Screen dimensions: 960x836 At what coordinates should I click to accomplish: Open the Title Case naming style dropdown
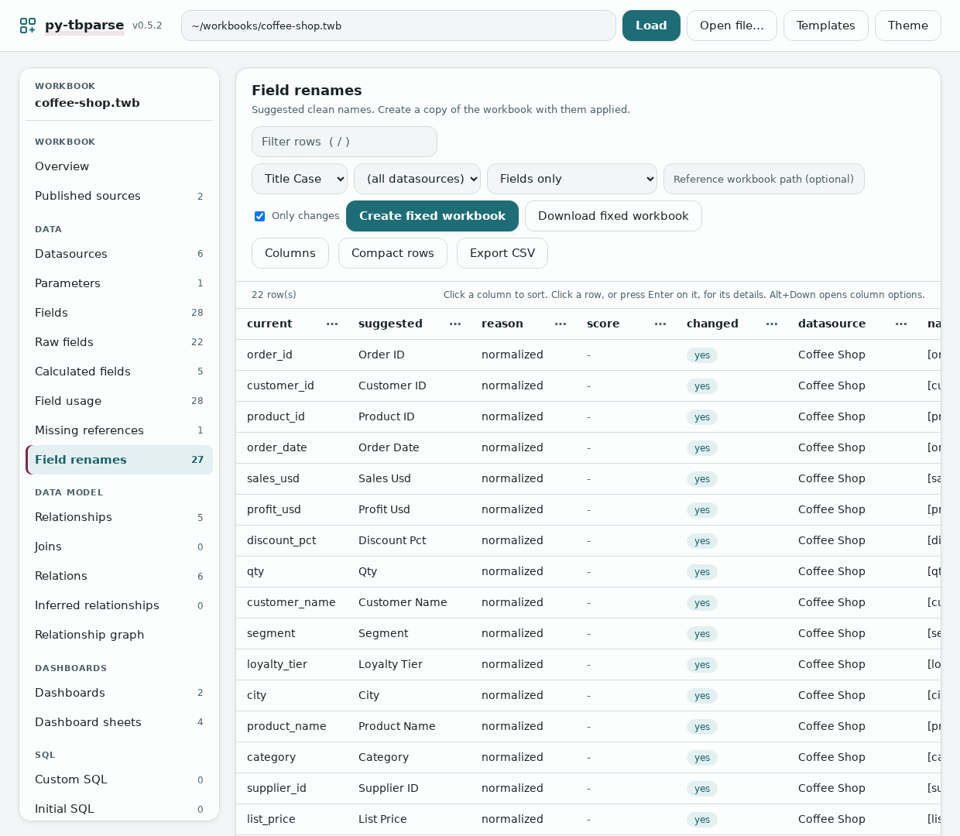(x=300, y=179)
